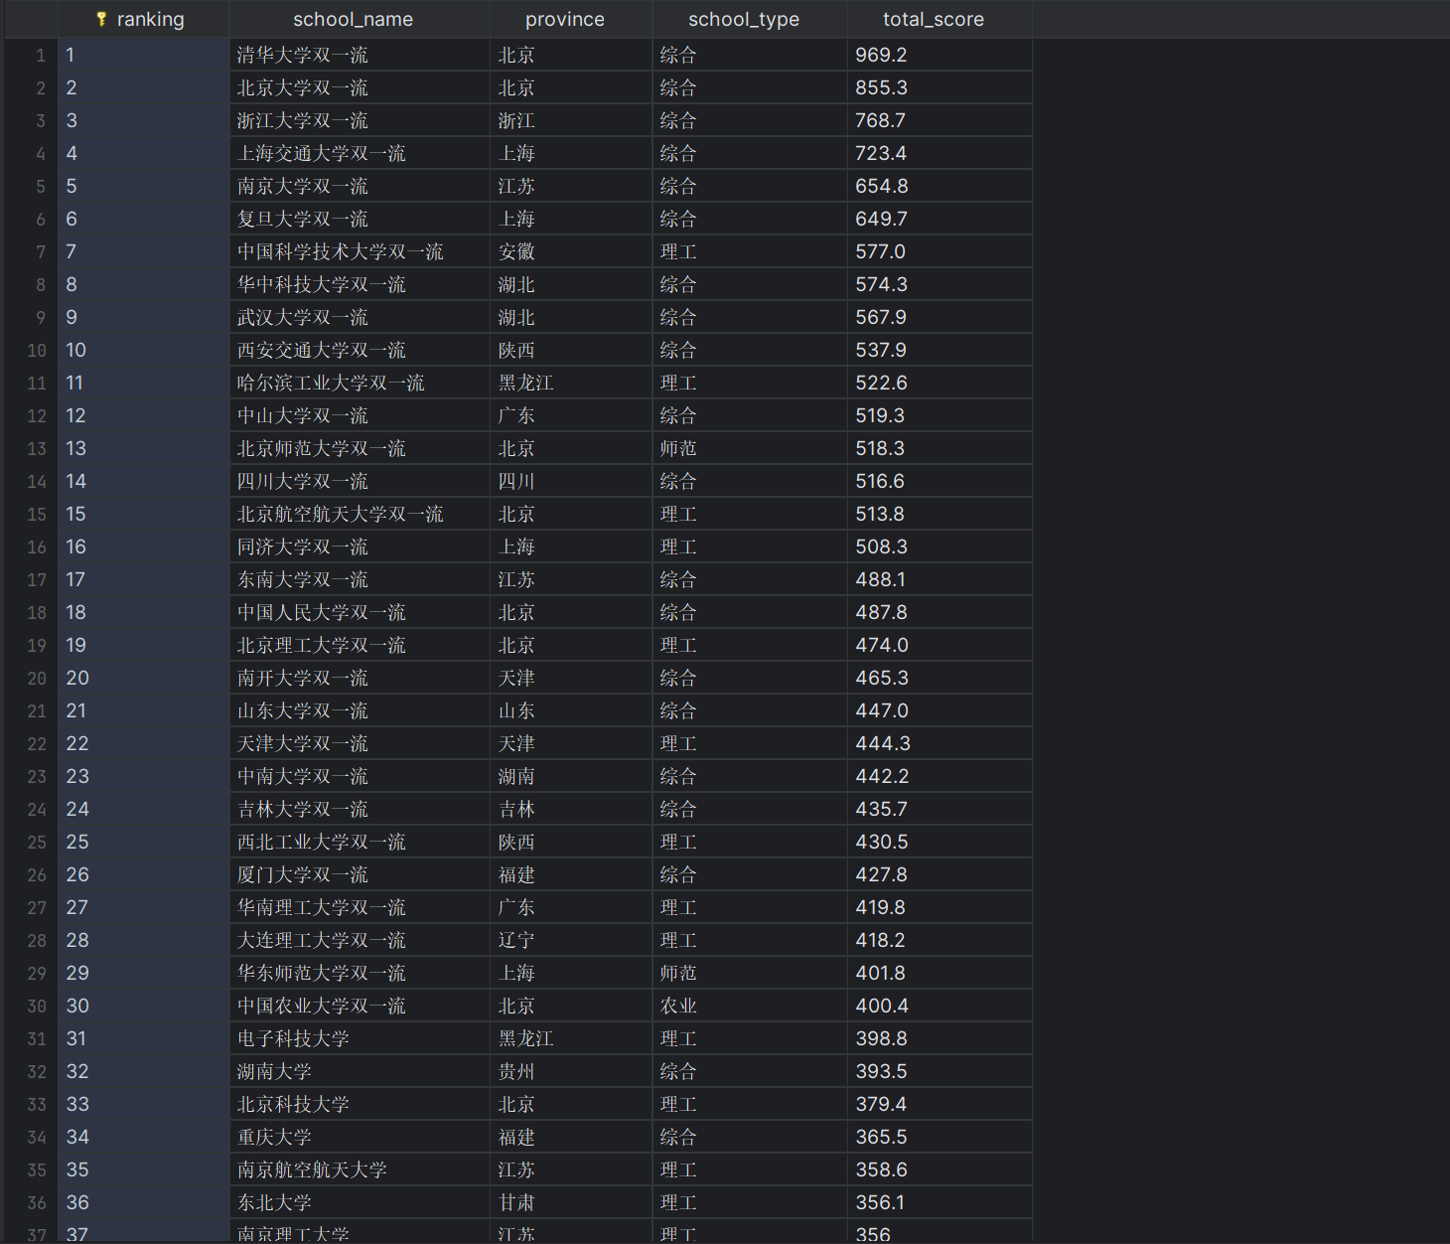The width and height of the screenshot is (1450, 1244).
Task: Select the cell 四川大学双一流
Action: point(360,481)
